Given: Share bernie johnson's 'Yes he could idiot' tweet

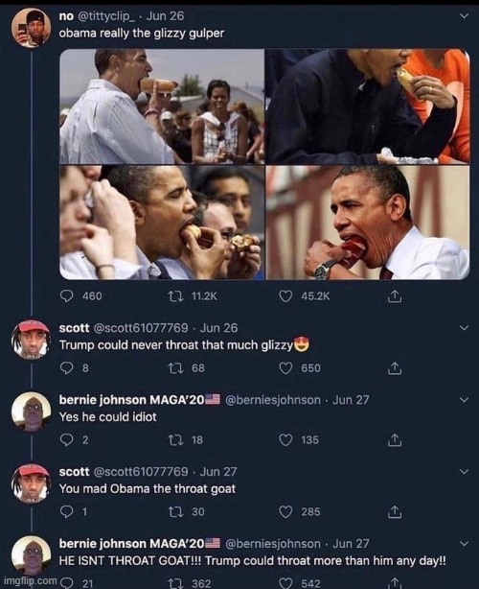Looking at the screenshot, I should point(395,440).
